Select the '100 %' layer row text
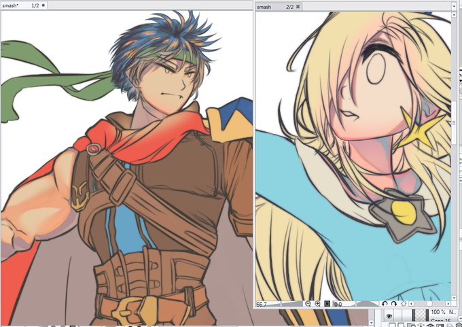This screenshot has width=462, height=327. pyautogui.click(x=438, y=312)
